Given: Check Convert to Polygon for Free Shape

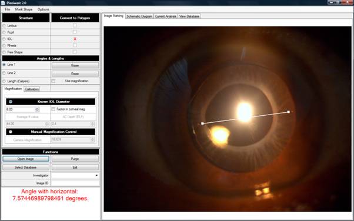Looking at the screenshot, I should pyautogui.click(x=75, y=52).
